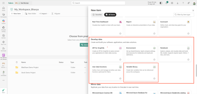Create a Variable library item

point(141,72)
